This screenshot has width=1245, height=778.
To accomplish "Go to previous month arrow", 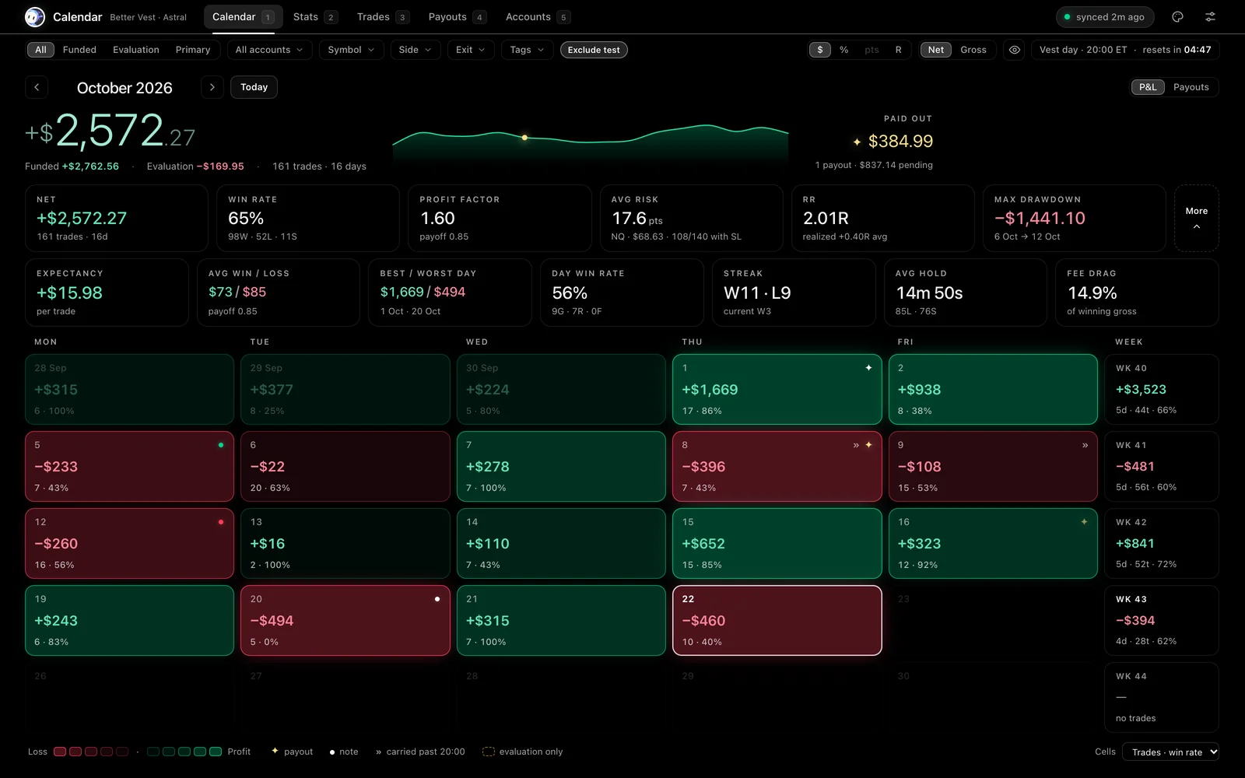I will click(37, 87).
